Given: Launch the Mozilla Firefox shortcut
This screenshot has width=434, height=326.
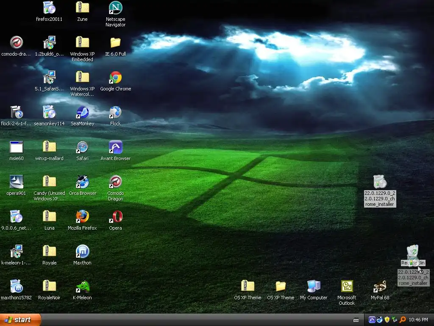Looking at the screenshot, I should pyautogui.click(x=82, y=217).
